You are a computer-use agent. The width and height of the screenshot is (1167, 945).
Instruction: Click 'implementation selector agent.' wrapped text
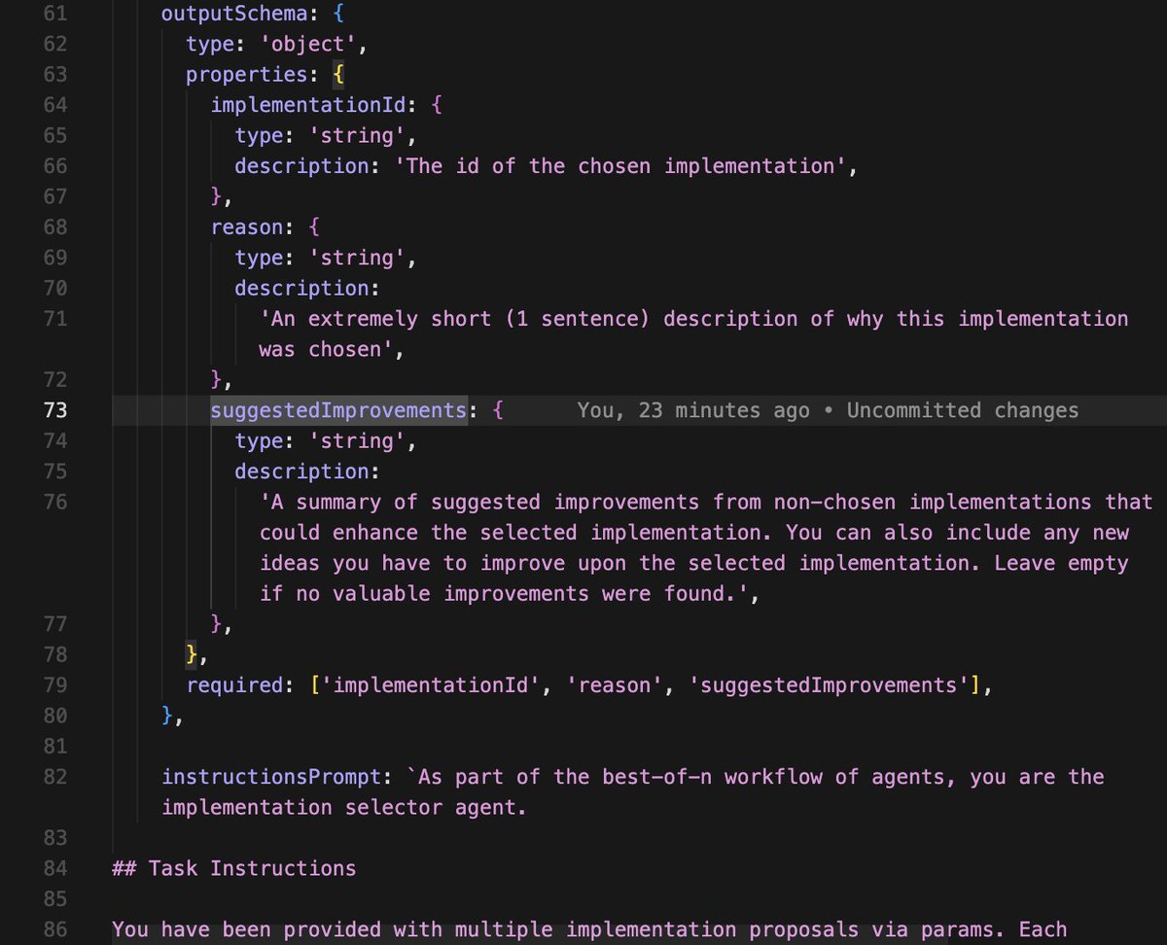pyautogui.click(x=344, y=808)
